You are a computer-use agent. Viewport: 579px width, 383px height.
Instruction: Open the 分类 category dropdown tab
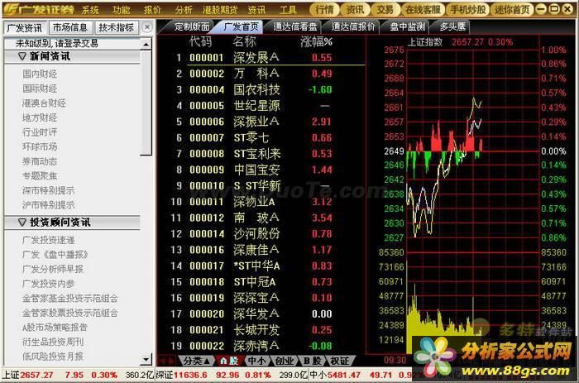(196, 361)
